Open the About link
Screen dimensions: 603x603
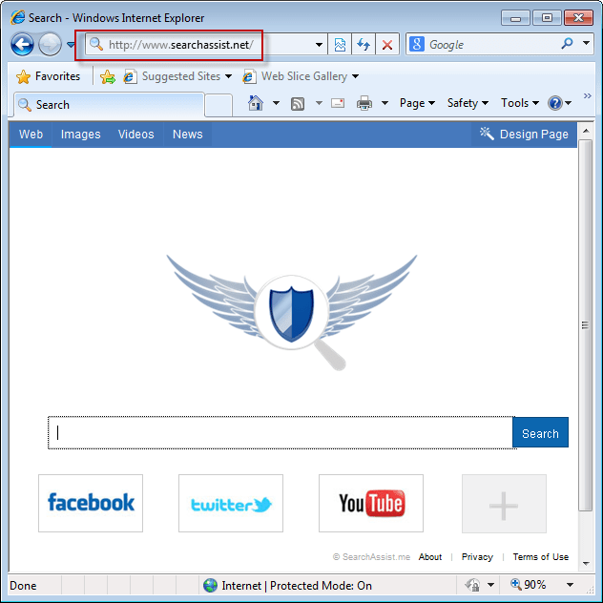[x=430, y=557]
